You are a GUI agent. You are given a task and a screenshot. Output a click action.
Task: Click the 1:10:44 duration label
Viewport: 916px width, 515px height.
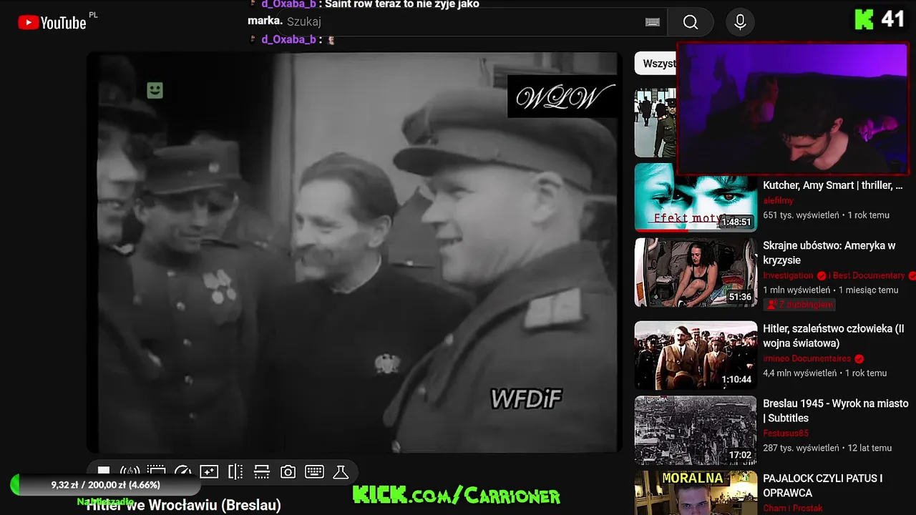coord(736,380)
